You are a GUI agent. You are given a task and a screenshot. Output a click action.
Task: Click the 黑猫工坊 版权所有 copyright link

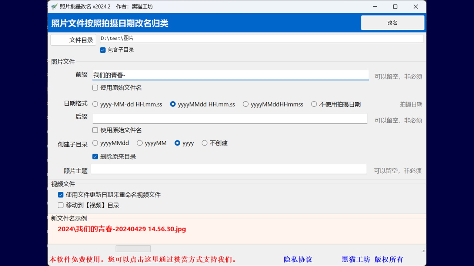(372, 260)
